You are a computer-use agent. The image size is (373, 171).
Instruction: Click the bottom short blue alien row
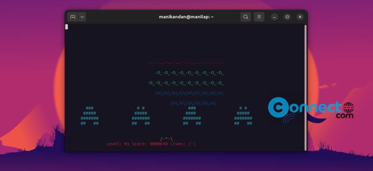pyautogui.click(x=193, y=103)
